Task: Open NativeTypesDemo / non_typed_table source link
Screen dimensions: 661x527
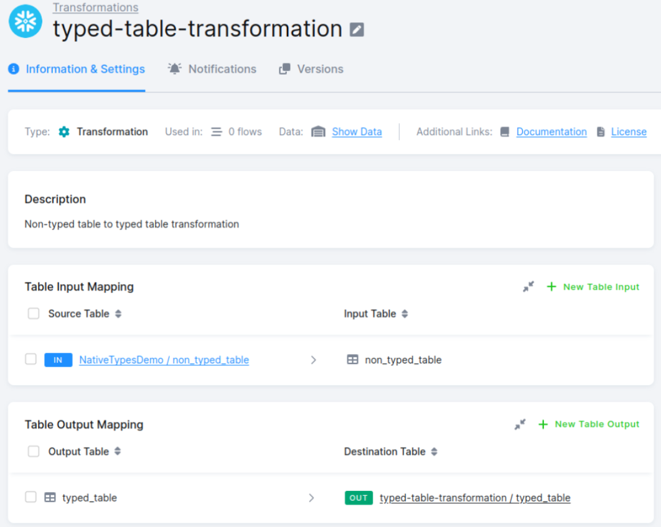Action: (x=164, y=360)
